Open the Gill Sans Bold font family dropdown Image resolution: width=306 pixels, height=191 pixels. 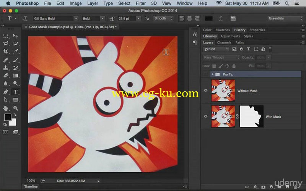click(x=76, y=18)
